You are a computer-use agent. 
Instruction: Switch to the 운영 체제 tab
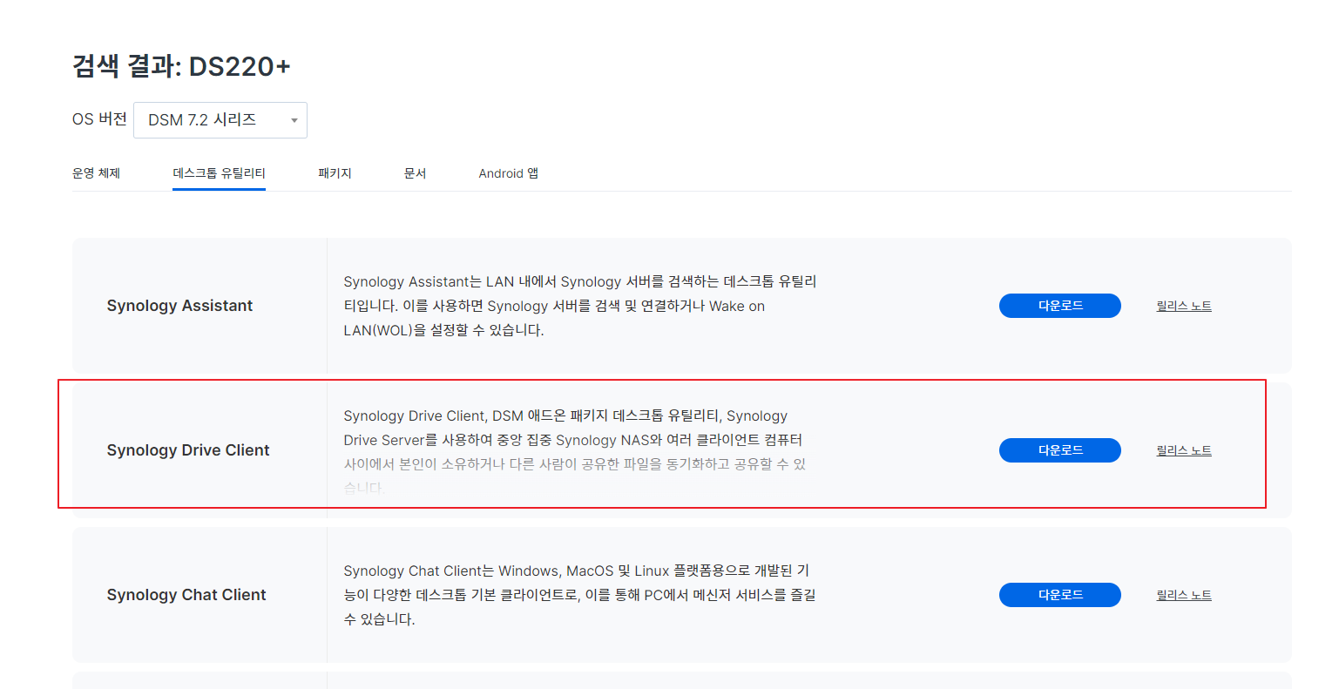96,173
